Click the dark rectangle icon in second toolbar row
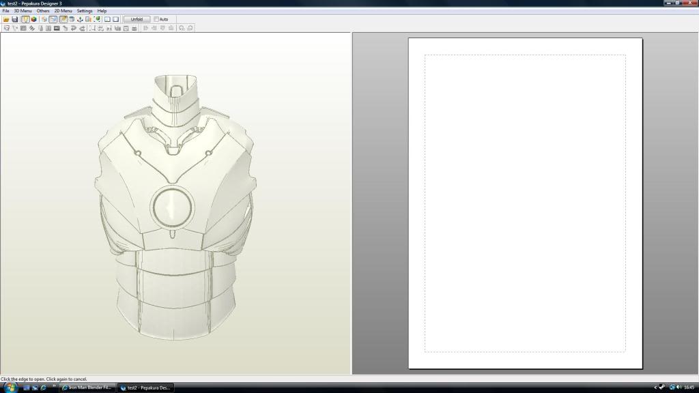The image size is (699, 393). pyautogui.click(x=57, y=28)
